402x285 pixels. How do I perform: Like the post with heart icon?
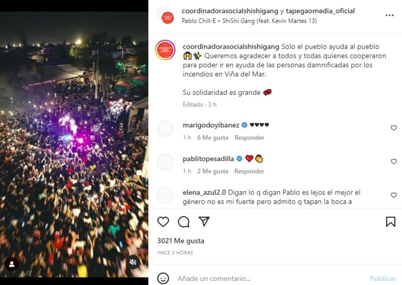pos(163,222)
